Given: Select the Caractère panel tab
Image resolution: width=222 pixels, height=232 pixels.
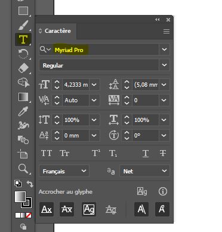Looking at the screenshot, I should [56, 31].
